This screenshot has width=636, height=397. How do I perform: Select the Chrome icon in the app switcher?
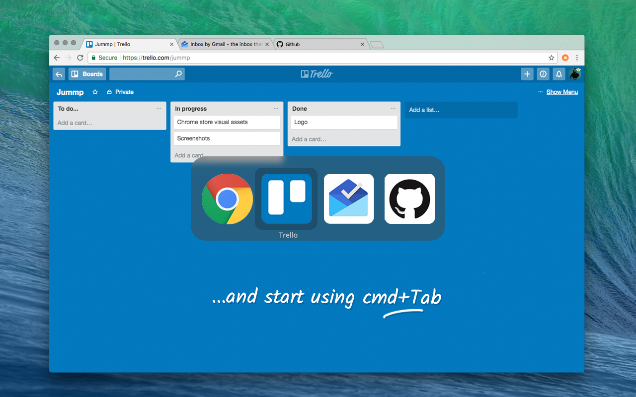click(x=227, y=199)
